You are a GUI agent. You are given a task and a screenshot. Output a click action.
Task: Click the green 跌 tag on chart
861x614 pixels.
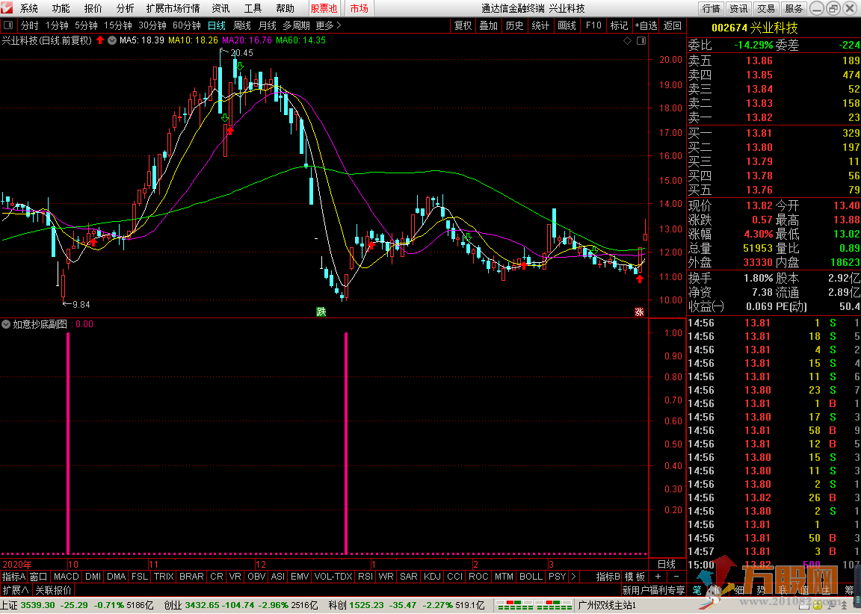click(x=321, y=311)
